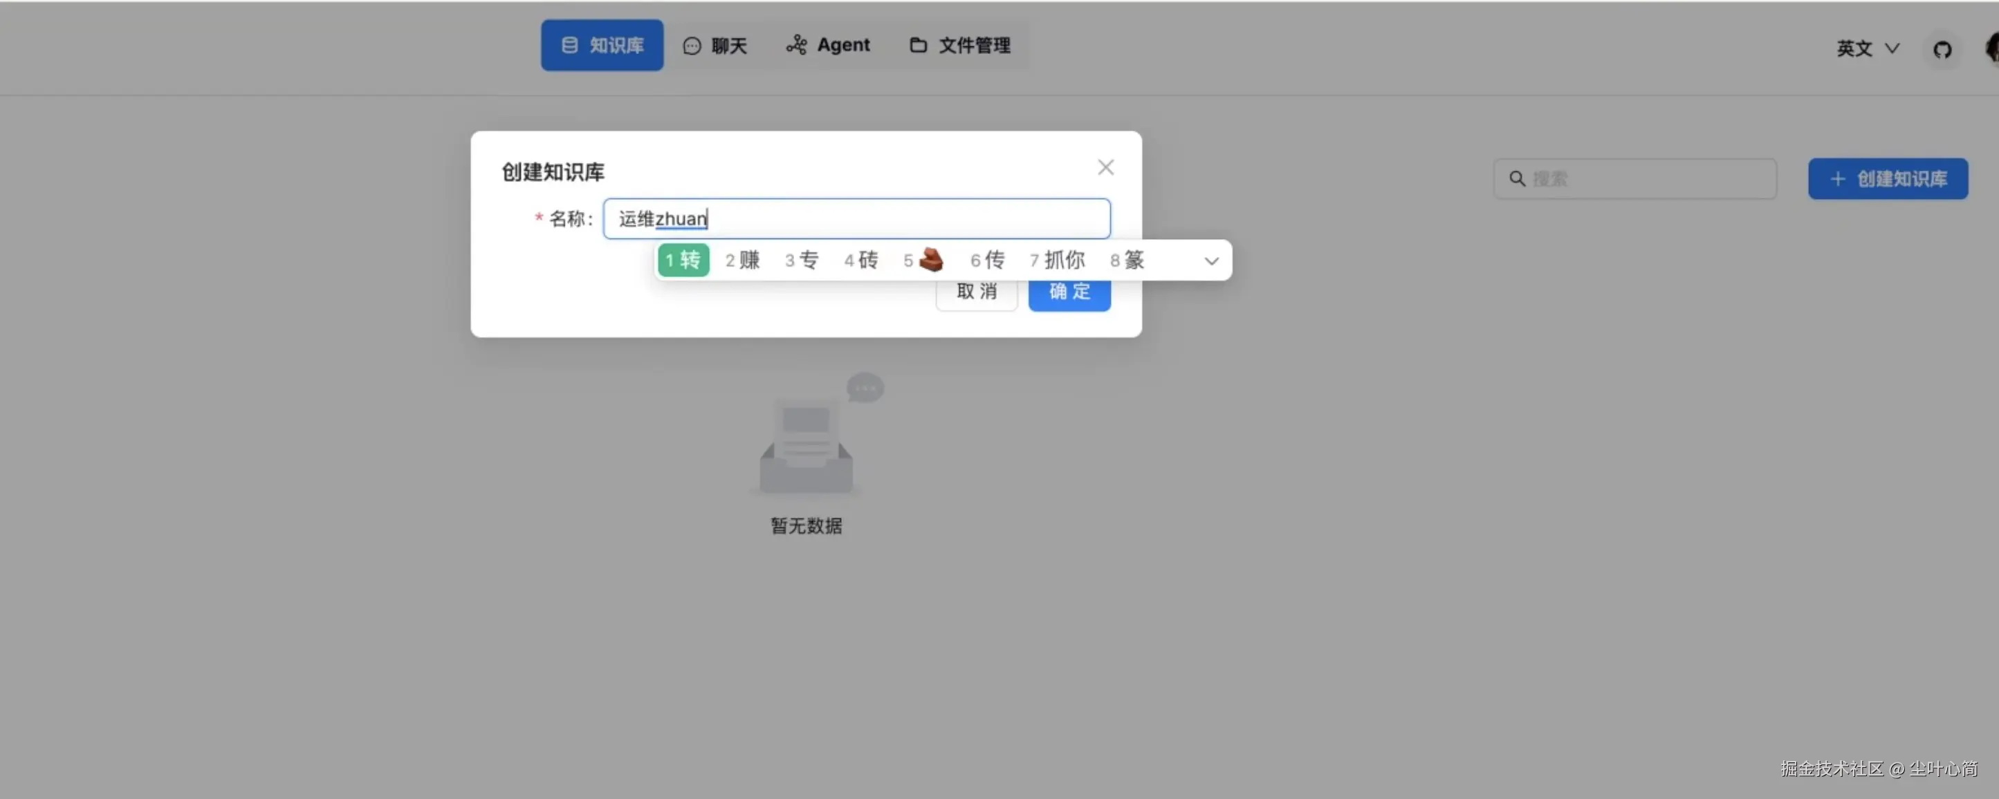Confirm with the 确定 button
This screenshot has width=1999, height=799.
point(1069,294)
